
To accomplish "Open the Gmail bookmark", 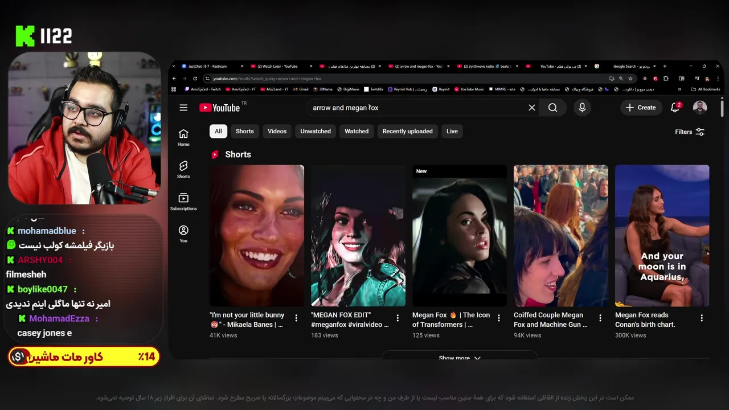I will tap(301, 89).
